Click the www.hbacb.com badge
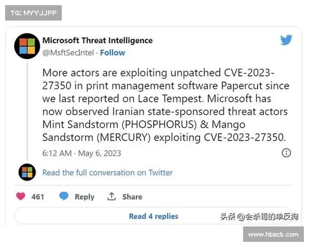309x247 pixels. pos(273,234)
